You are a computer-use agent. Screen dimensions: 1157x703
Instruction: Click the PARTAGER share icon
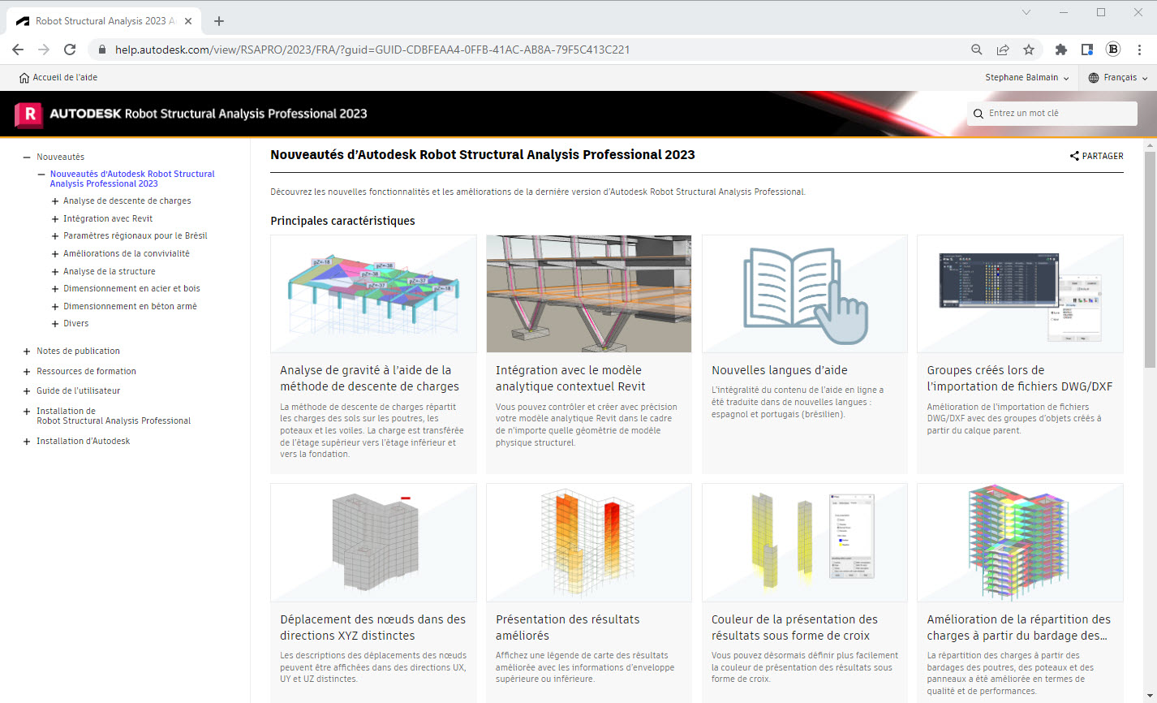[x=1074, y=156]
